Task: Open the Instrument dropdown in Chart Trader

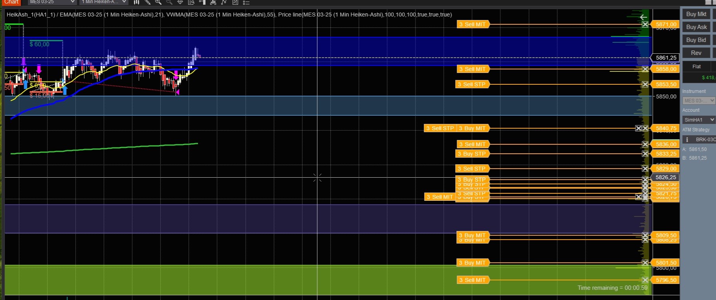Action: pyautogui.click(x=699, y=101)
